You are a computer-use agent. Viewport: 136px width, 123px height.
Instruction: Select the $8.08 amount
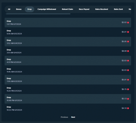click(x=124, y=51)
